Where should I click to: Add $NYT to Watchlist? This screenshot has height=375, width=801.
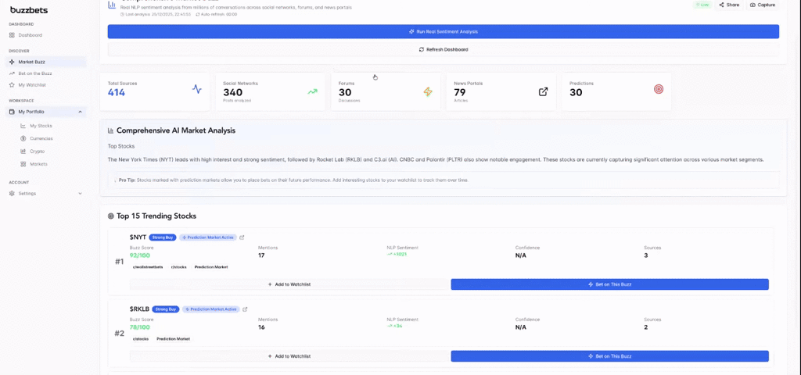[x=289, y=284]
